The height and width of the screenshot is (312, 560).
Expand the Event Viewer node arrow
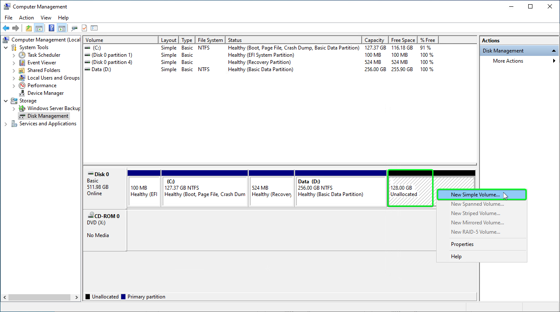pyautogui.click(x=14, y=63)
